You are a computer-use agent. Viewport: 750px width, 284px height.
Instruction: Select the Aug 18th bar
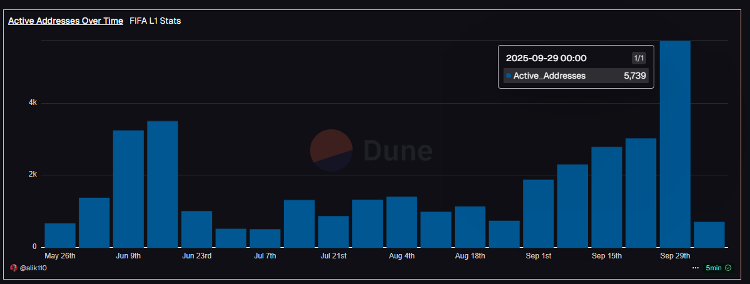tap(470, 227)
